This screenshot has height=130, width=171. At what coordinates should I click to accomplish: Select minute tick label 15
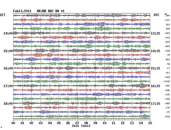(150, 123)
